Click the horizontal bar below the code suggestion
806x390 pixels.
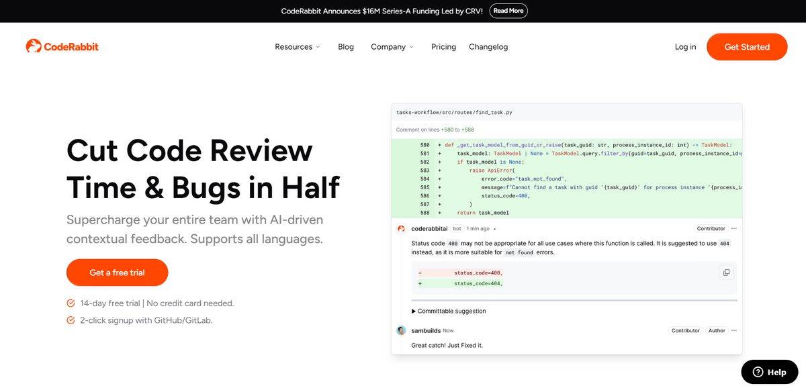574,300
